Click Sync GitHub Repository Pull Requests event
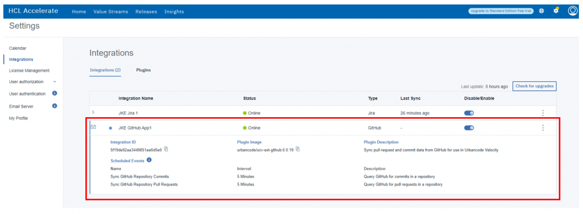Image resolution: width=583 pixels, height=214 pixels. (x=144, y=184)
